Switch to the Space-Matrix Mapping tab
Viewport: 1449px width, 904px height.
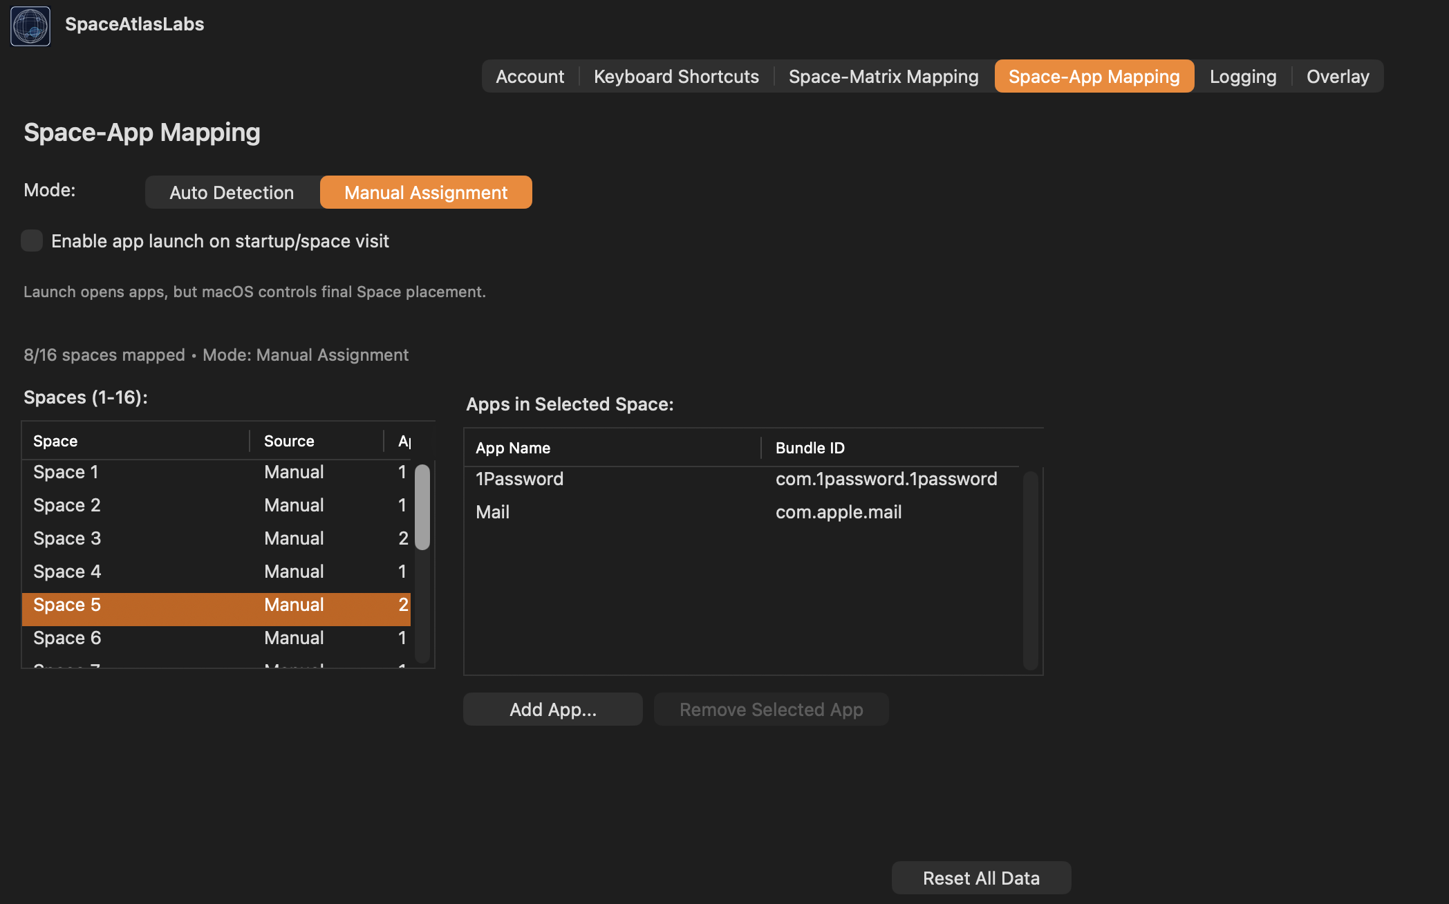[884, 76]
